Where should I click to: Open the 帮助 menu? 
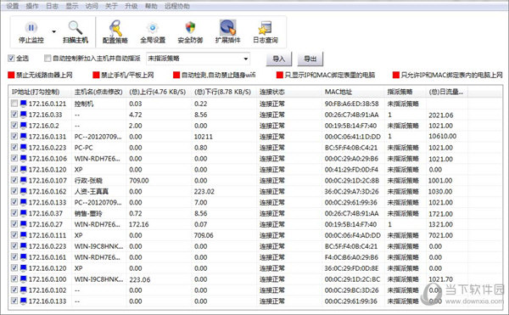151,6
